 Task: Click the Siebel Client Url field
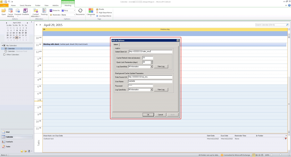pos(151,52)
